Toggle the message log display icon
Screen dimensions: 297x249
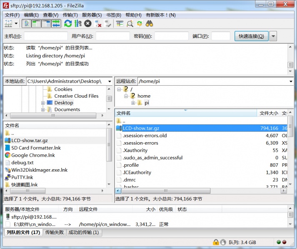click(x=26, y=24)
